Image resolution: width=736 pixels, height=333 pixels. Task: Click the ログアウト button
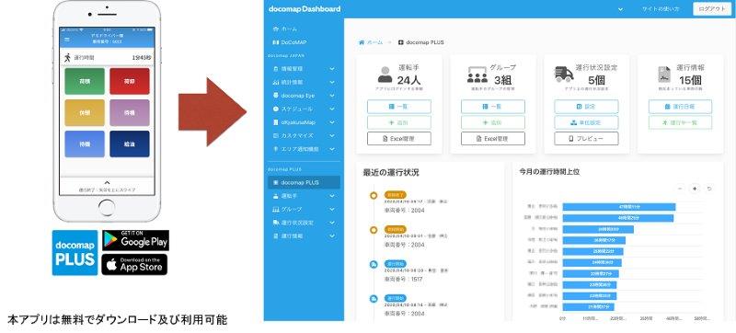pyautogui.click(x=712, y=8)
